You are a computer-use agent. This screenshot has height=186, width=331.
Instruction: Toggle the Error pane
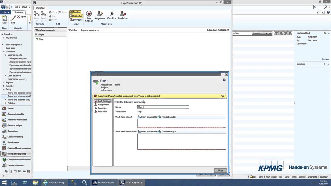click(76, 20)
